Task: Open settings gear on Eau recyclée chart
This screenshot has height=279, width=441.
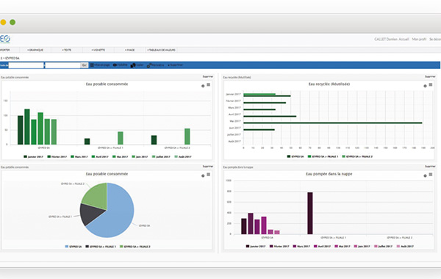Action: pos(425,86)
